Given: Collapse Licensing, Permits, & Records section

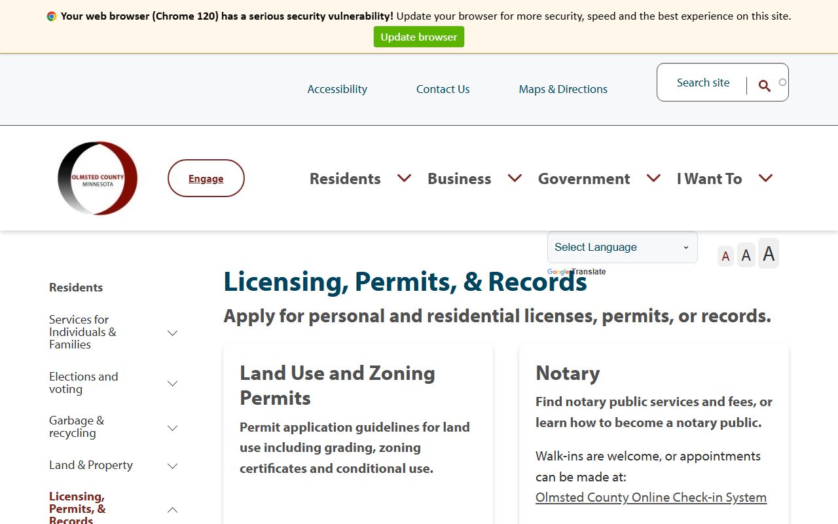Looking at the screenshot, I should (x=173, y=510).
